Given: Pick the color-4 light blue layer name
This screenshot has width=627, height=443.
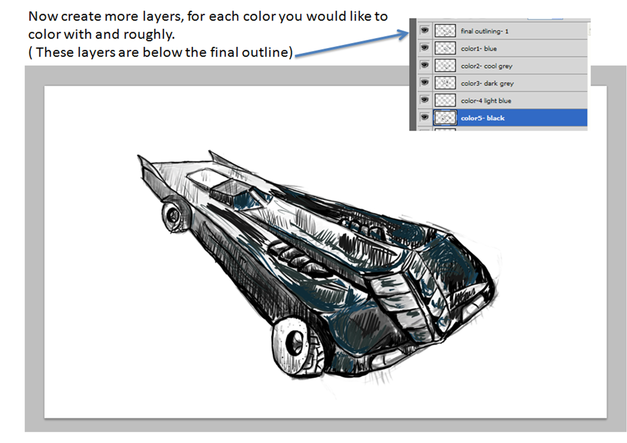Looking at the screenshot, I should tap(486, 101).
